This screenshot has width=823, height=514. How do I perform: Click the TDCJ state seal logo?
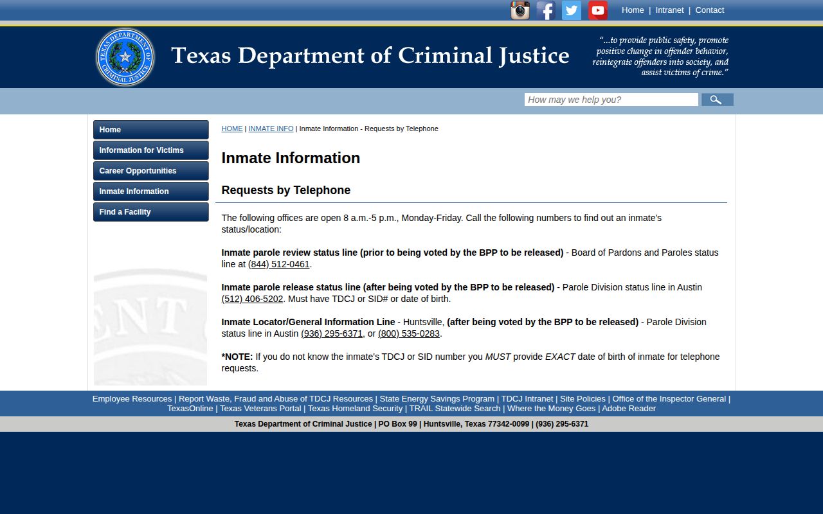(x=125, y=57)
